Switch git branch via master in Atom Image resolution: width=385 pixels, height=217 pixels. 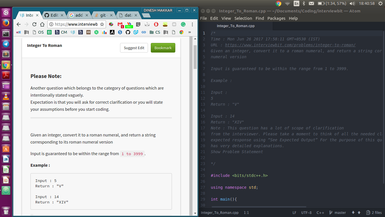coord(338,213)
